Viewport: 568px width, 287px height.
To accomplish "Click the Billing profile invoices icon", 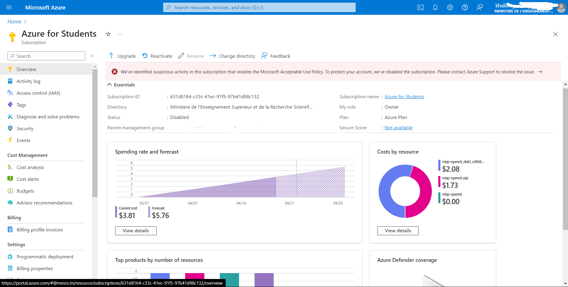I will (x=10, y=229).
